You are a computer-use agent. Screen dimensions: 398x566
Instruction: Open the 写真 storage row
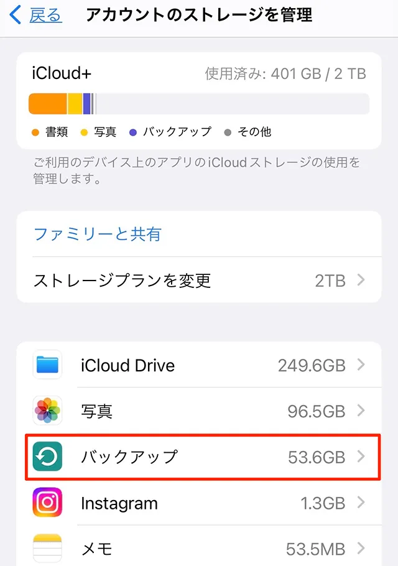tap(187, 411)
